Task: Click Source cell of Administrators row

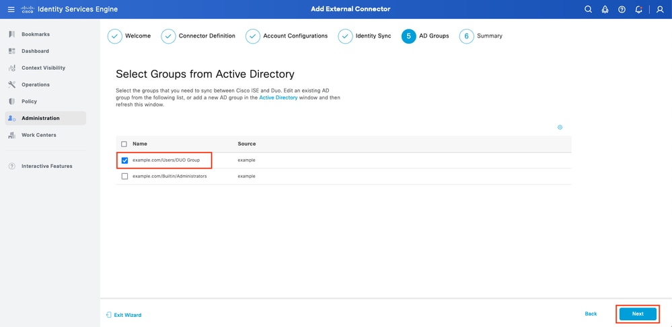Action: (x=246, y=176)
